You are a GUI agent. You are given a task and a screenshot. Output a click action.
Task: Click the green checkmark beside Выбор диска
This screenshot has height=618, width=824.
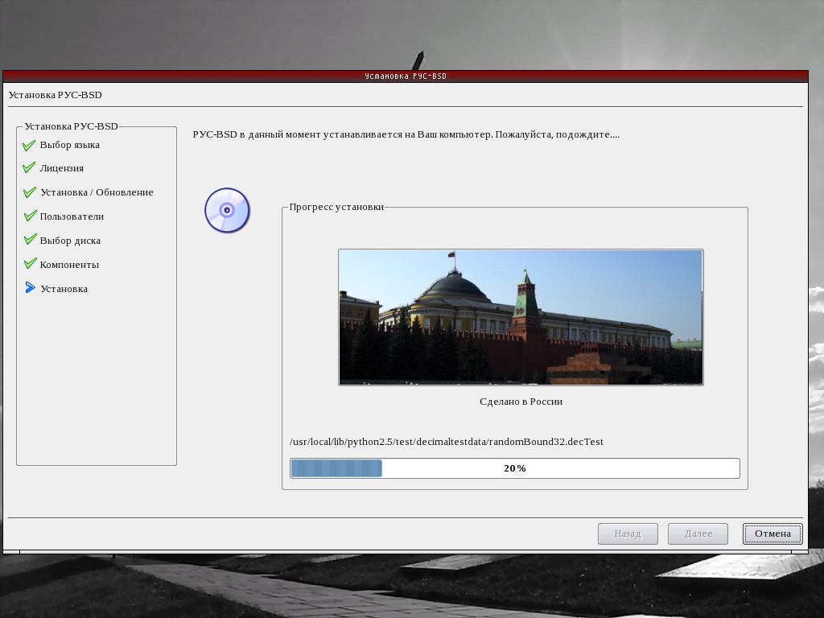(x=31, y=240)
